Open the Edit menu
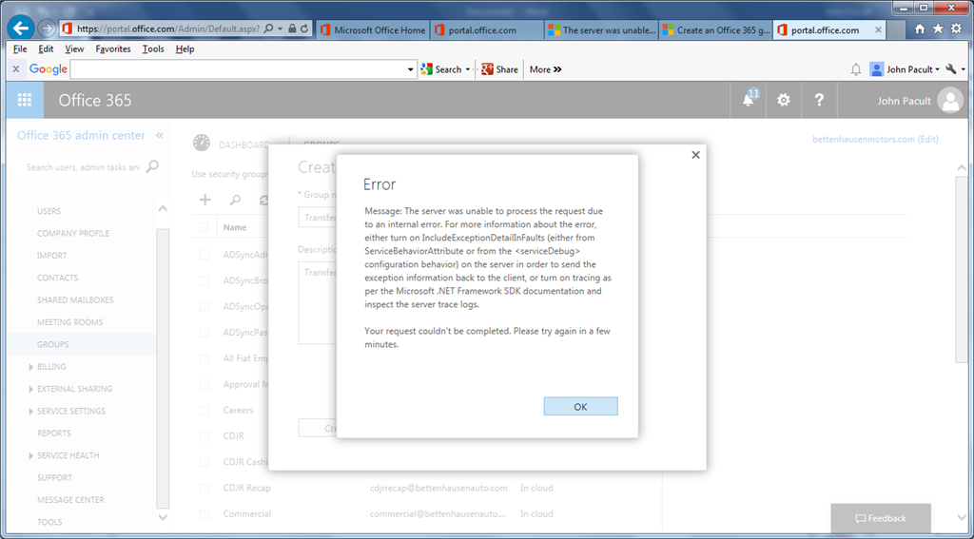This screenshot has width=974, height=539. (46, 49)
